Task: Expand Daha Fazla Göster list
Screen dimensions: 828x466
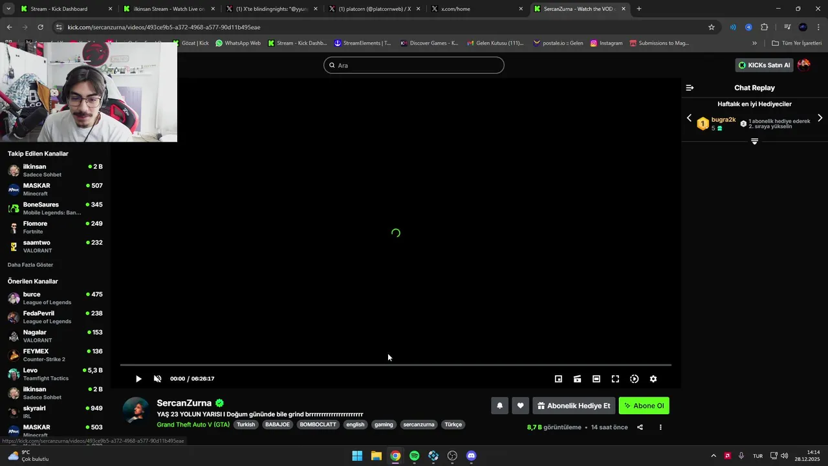Action: tap(30, 265)
